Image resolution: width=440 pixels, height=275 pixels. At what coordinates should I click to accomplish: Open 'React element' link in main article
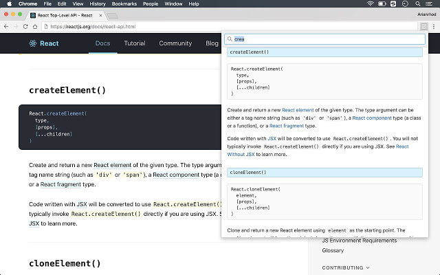(112, 165)
